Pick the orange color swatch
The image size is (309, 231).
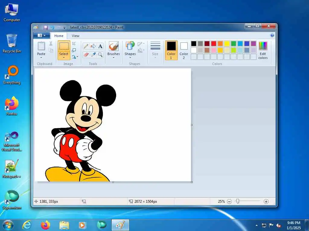click(x=220, y=44)
